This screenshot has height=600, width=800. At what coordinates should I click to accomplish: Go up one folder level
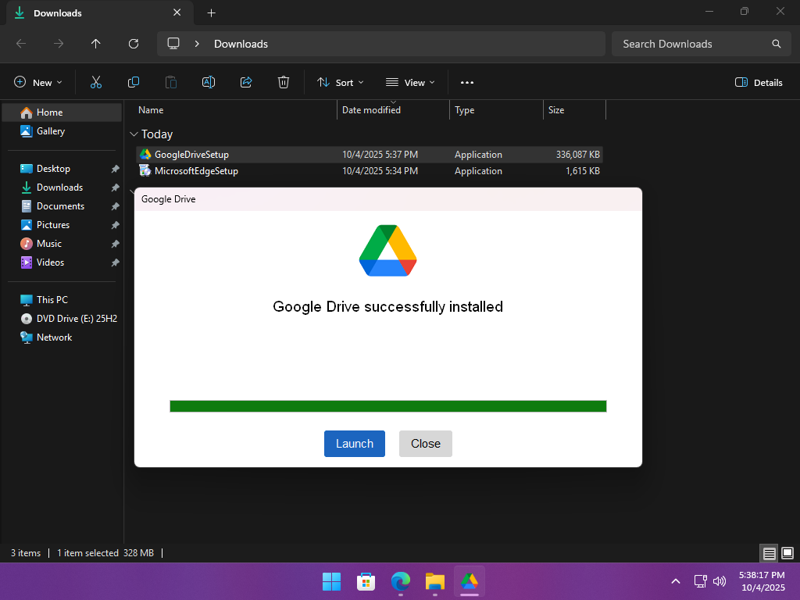(96, 44)
